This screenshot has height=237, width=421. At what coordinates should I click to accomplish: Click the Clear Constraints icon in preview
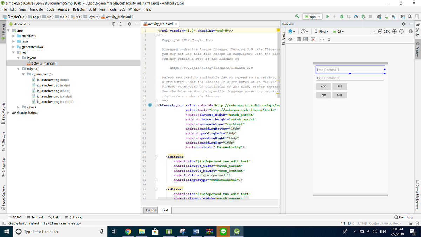[313, 39]
